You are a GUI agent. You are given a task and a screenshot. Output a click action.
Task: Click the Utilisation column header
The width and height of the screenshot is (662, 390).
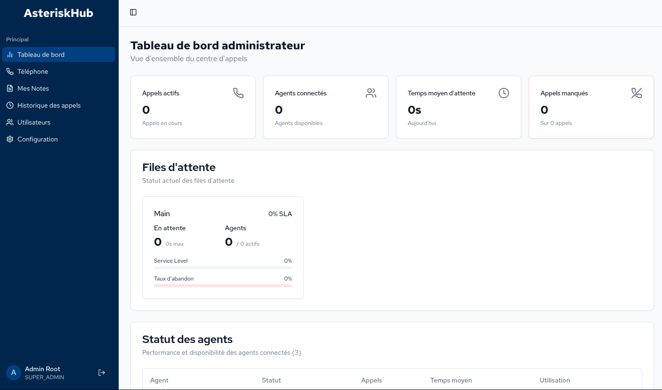pos(555,380)
